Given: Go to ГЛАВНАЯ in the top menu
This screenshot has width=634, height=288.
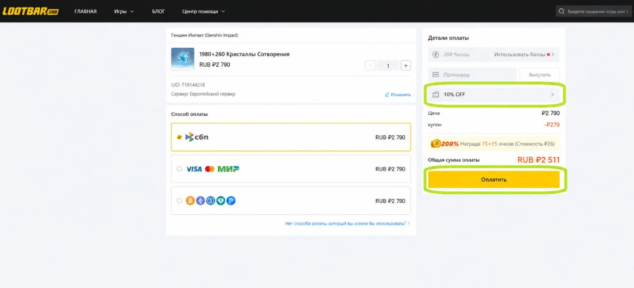Looking at the screenshot, I should (85, 11).
